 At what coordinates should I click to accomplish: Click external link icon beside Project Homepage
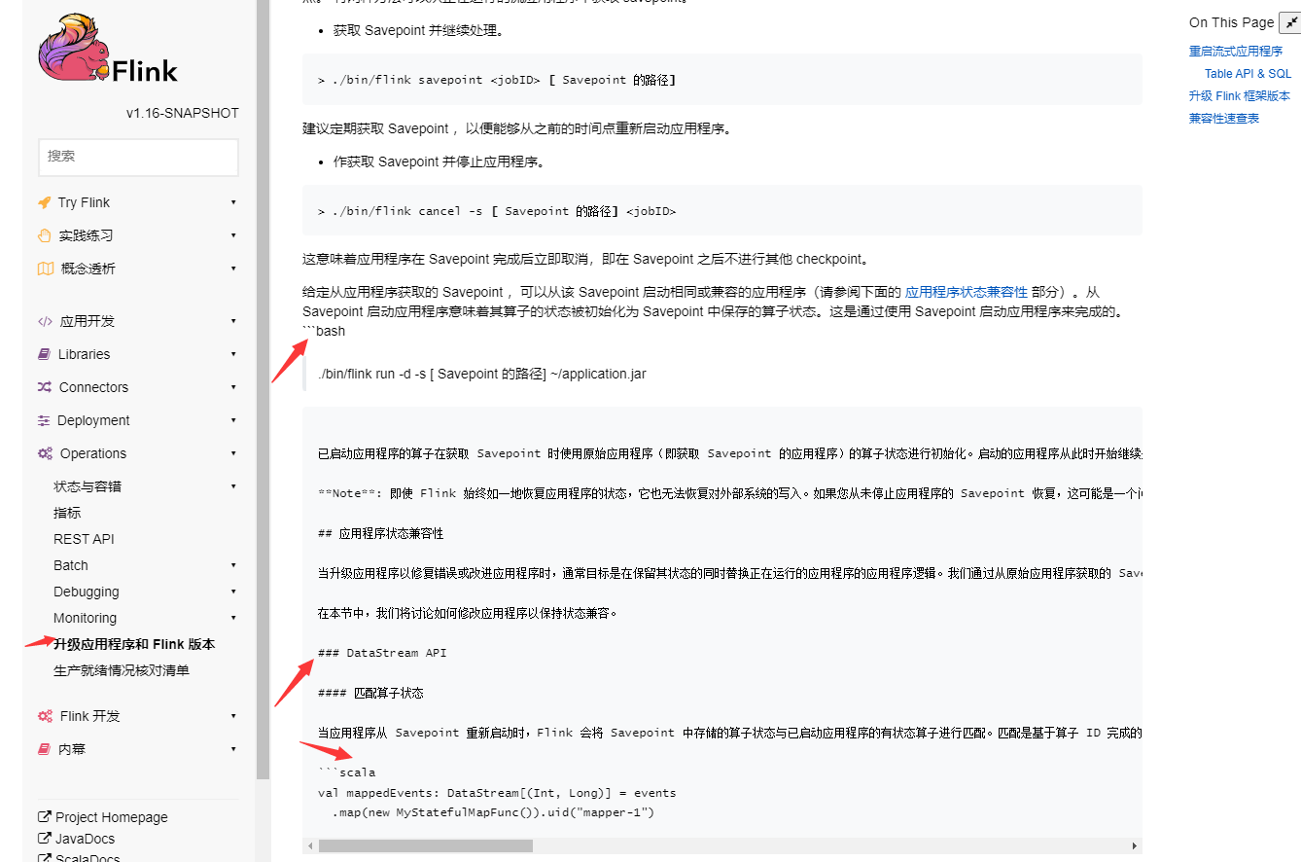click(45, 817)
